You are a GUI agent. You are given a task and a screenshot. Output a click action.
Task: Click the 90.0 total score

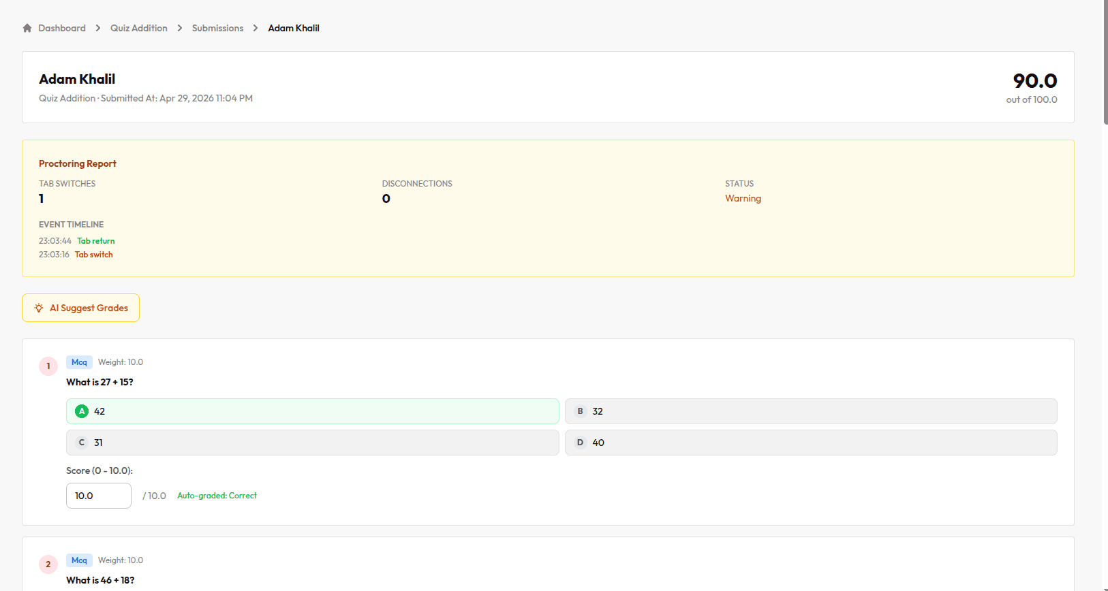1035,81
